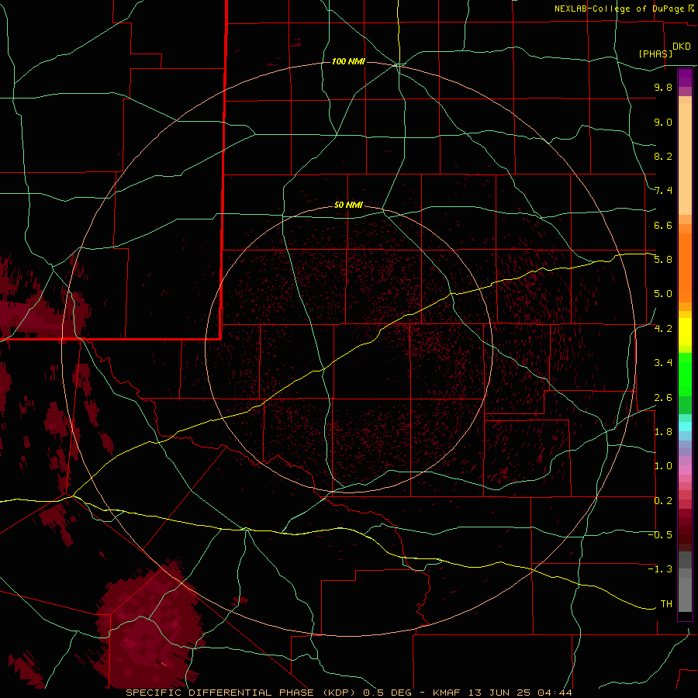Click the TH threshold legend label
698x698 pixels.
[x=666, y=603]
